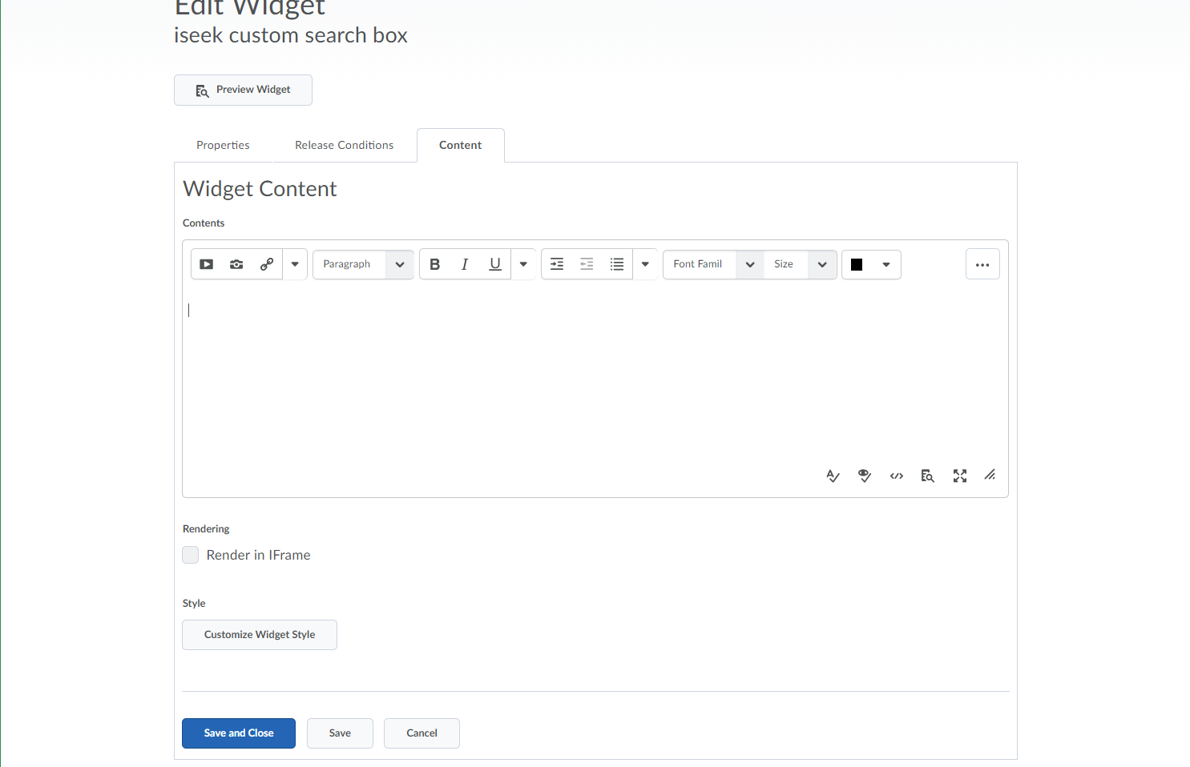Insert a Quicklink with the chain icon
The image size is (1190, 767).
[267, 264]
